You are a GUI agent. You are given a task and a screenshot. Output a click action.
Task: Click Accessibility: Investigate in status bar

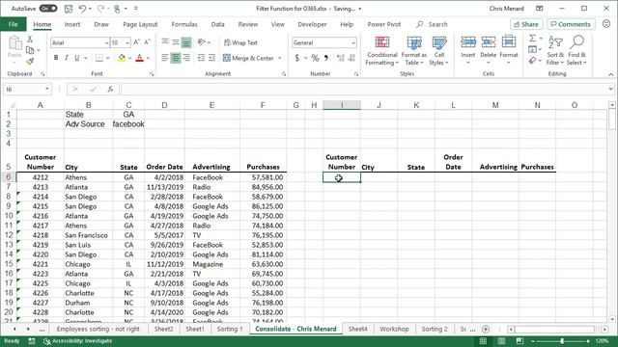[x=78, y=340]
